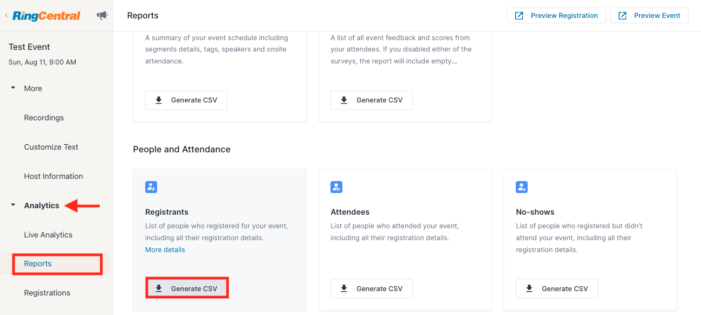Click the external-link icon on Preview Event
Viewport: 701px width, 315px height.
point(622,16)
